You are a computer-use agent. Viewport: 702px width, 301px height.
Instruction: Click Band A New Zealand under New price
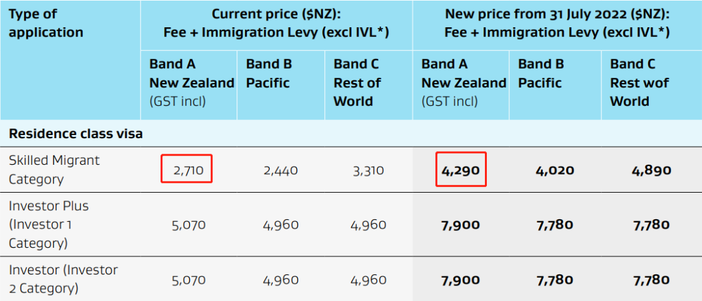463,82
